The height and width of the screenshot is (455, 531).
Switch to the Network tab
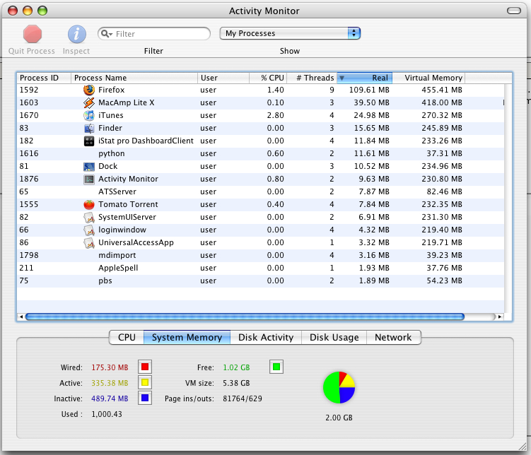pos(394,337)
